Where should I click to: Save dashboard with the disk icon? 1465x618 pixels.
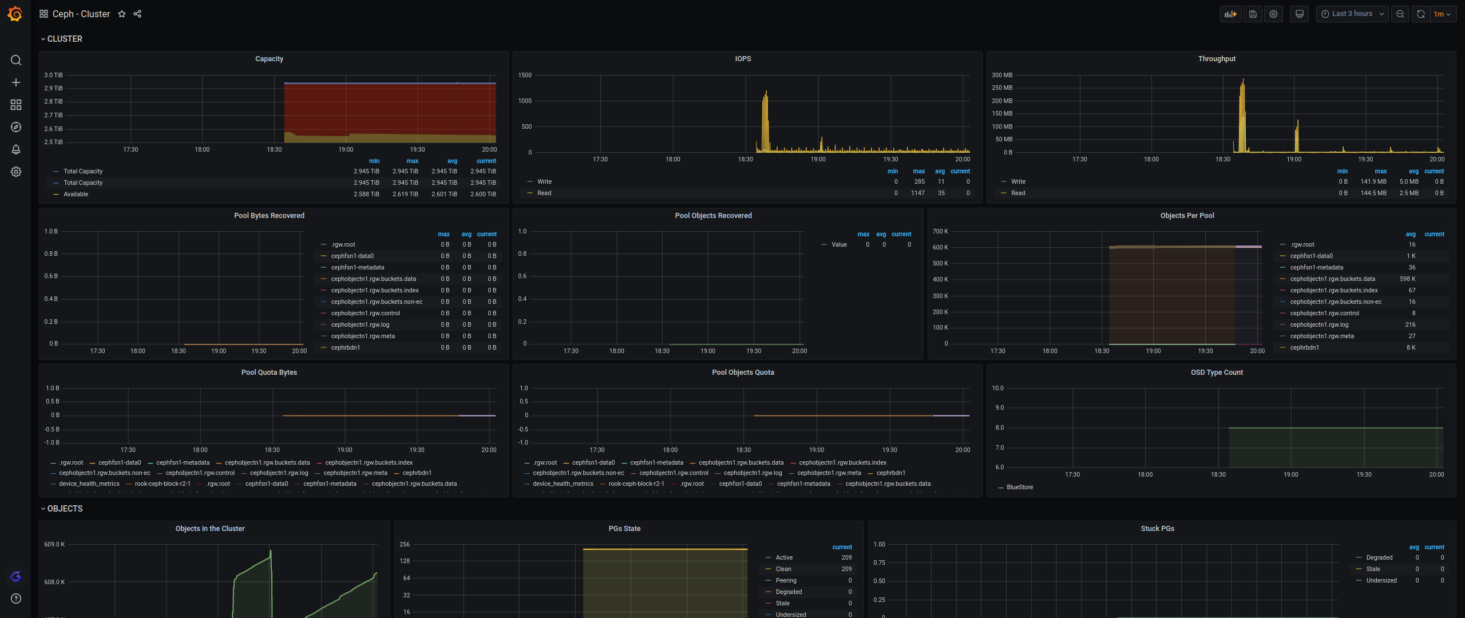[x=1253, y=14]
